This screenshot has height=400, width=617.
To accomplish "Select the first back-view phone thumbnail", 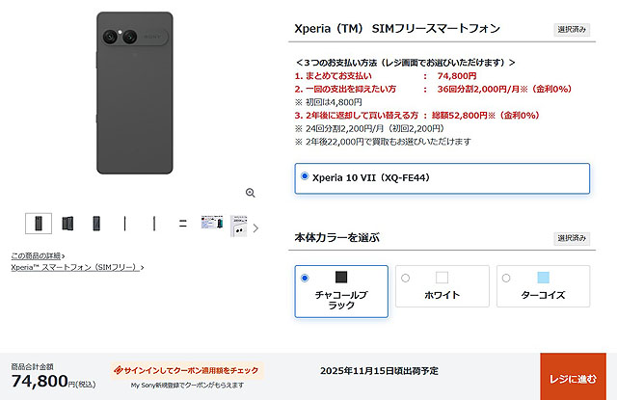I will 39,224.
